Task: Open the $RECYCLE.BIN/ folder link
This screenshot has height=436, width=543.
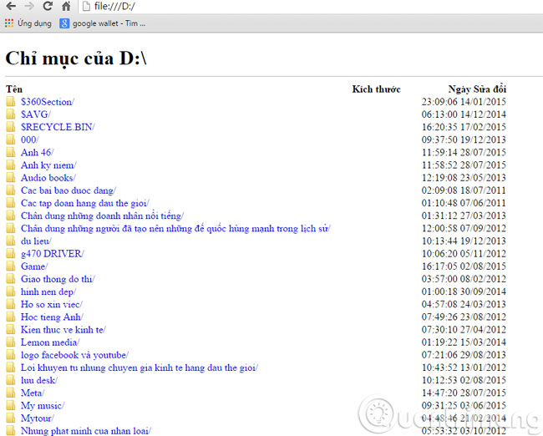Action: tap(58, 127)
